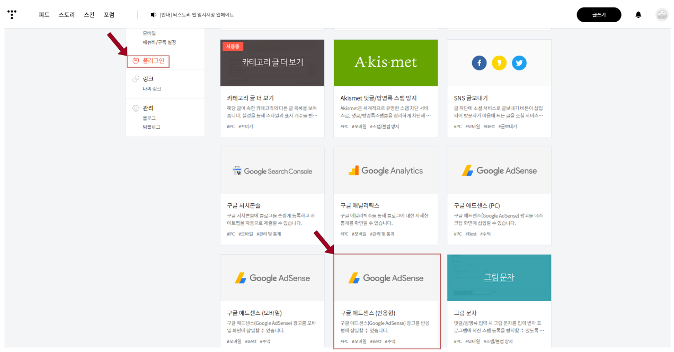This screenshot has height=352, width=674.
Task: Open 블로그 under 관리
Action: [x=149, y=118]
